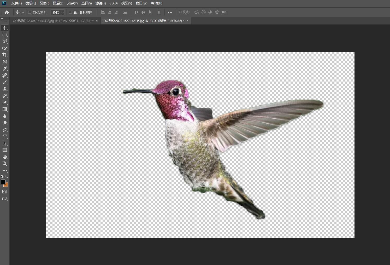Click the black foreground color swatch

tap(3, 182)
